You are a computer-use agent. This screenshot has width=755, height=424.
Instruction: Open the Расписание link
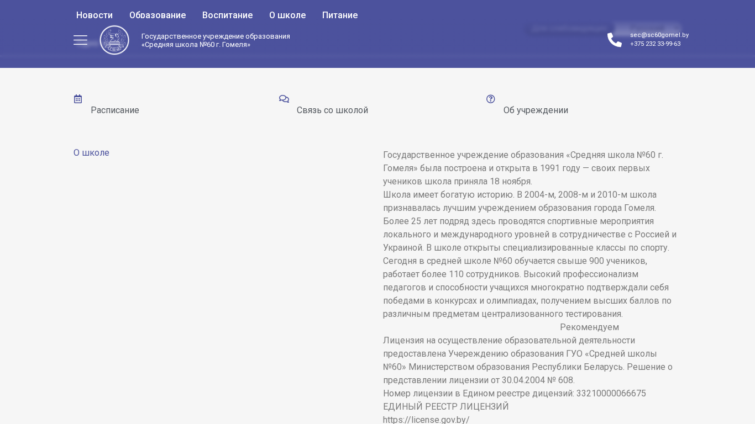(115, 110)
